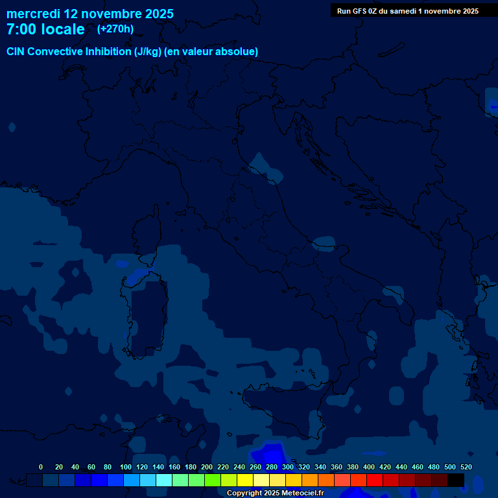Click the blue patch at right map edge
The image size is (498, 498).
(493, 104)
